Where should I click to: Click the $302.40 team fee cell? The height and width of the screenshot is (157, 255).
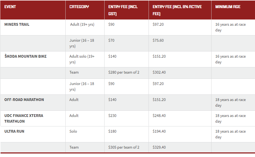(x=159, y=72)
